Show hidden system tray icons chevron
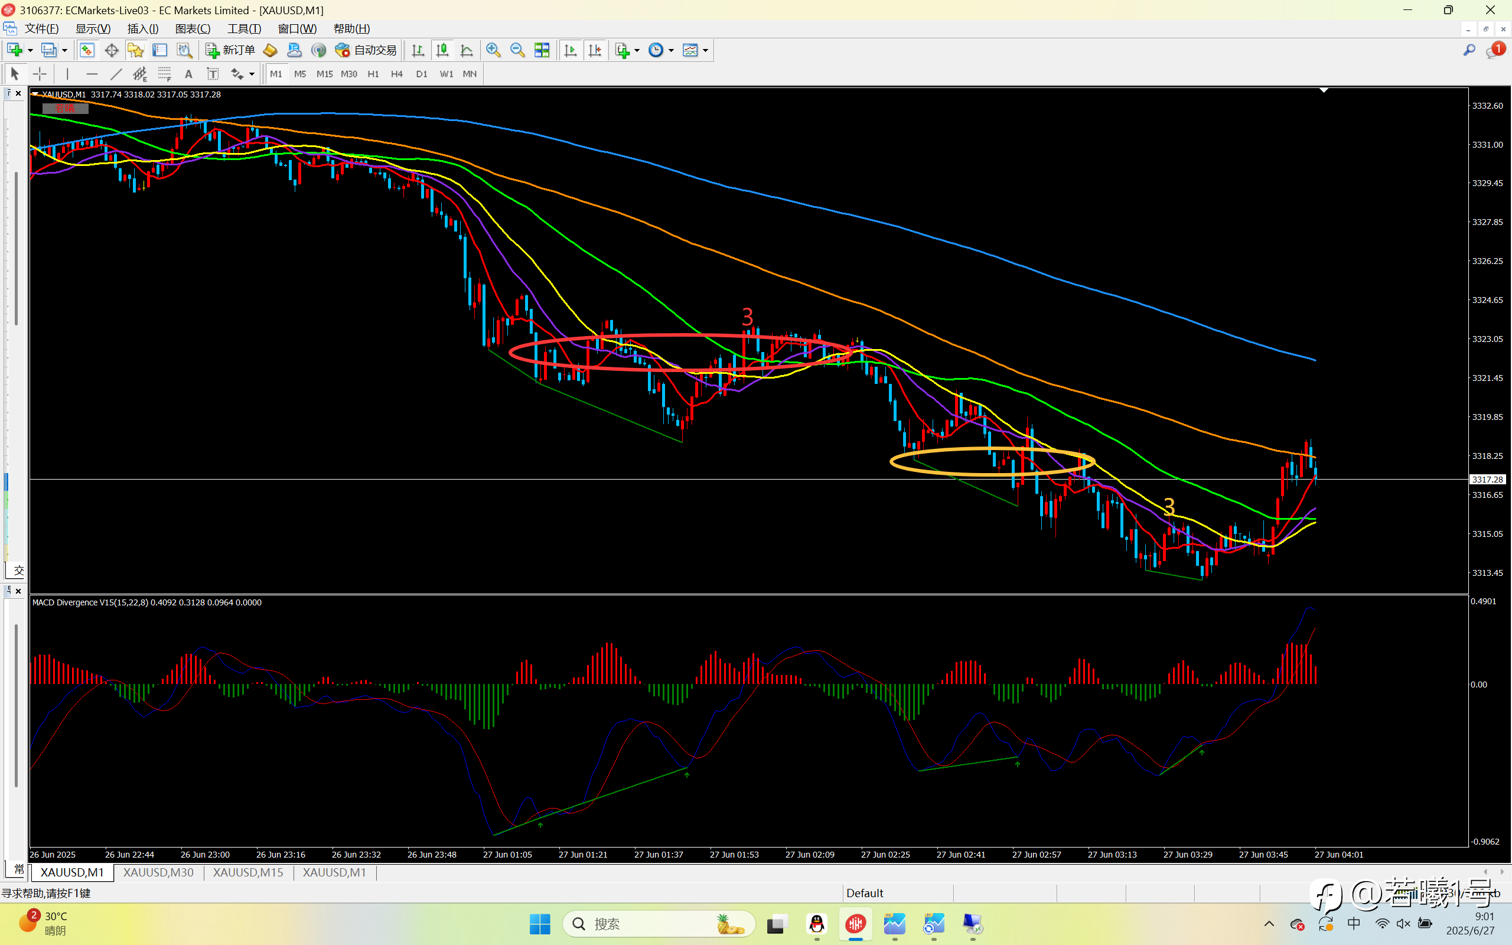 pyautogui.click(x=1269, y=924)
